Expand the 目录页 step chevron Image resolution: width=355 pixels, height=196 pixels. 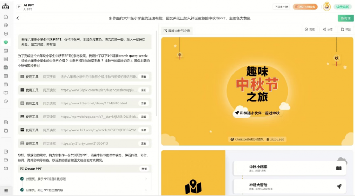click(146, 190)
